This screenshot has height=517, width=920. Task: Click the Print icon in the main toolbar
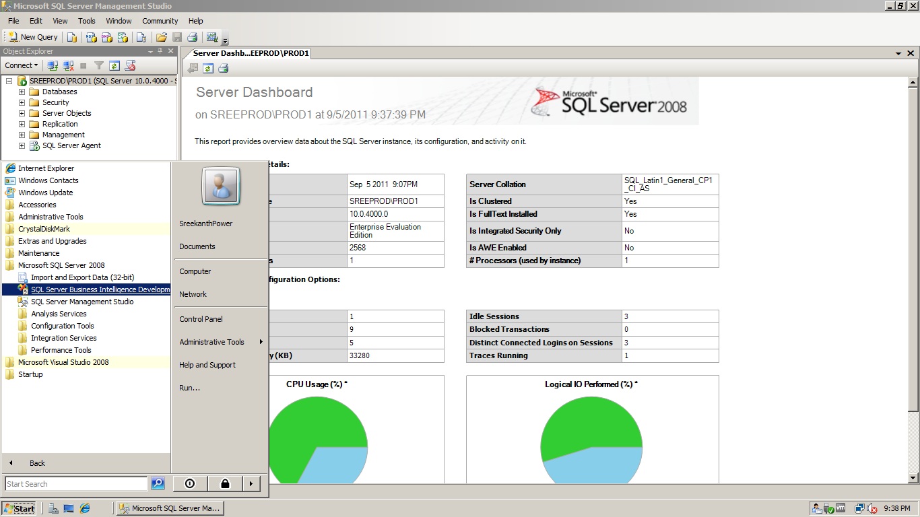tap(192, 37)
